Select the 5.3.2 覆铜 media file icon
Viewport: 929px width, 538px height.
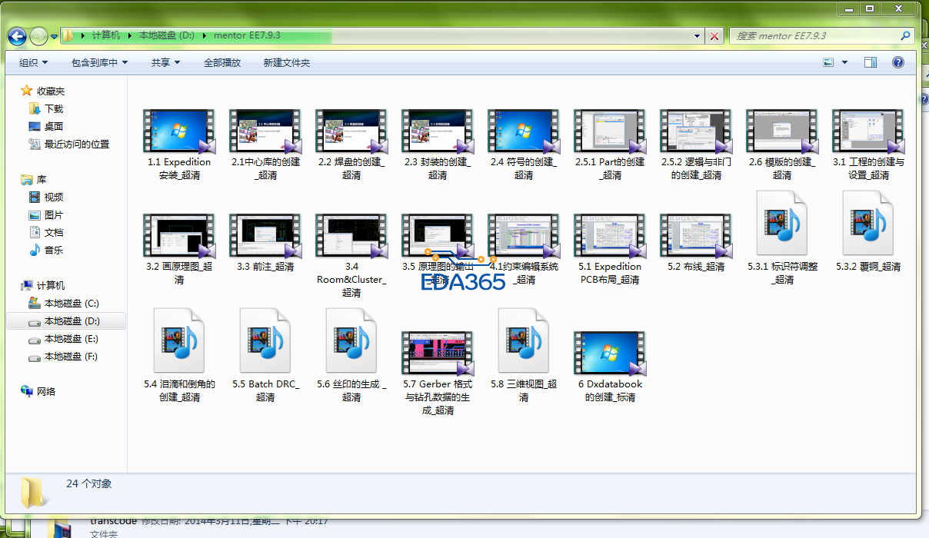click(x=868, y=223)
